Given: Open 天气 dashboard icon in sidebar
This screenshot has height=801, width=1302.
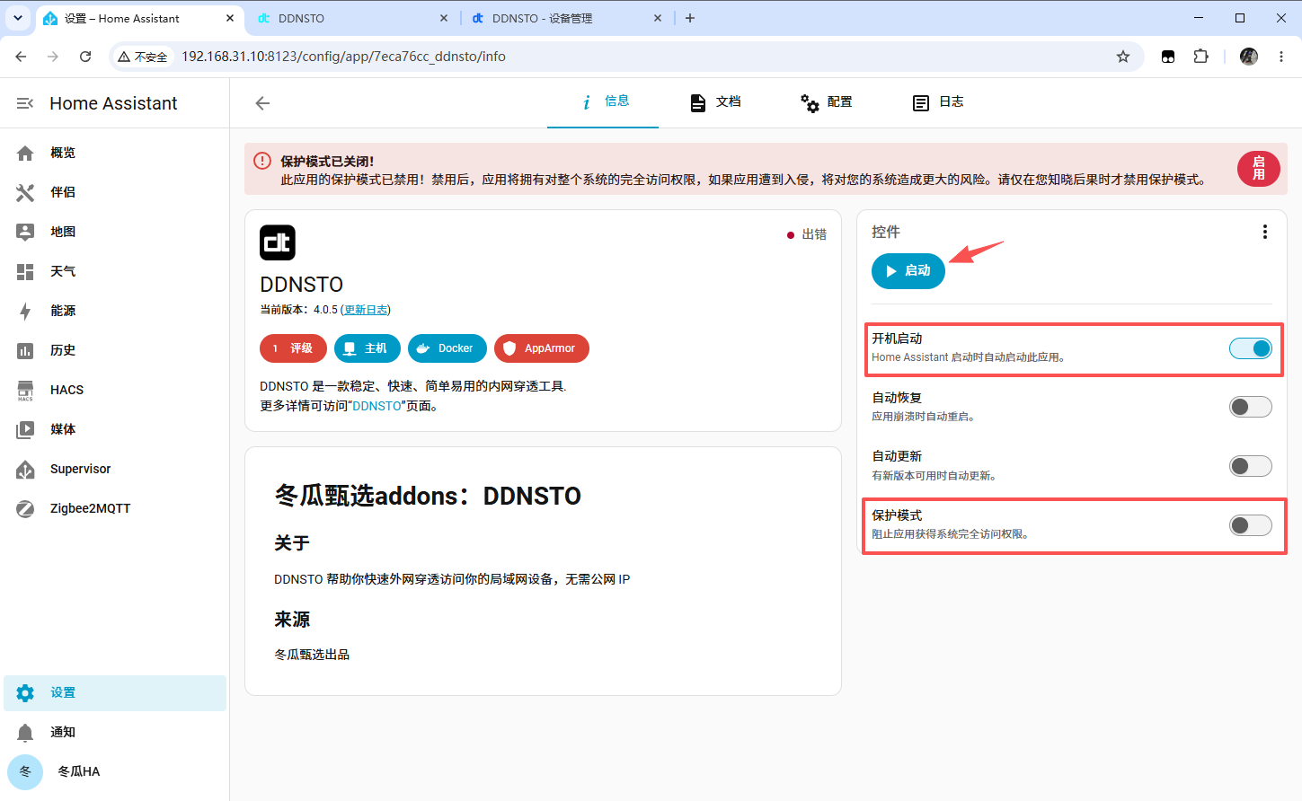Looking at the screenshot, I should coord(25,271).
